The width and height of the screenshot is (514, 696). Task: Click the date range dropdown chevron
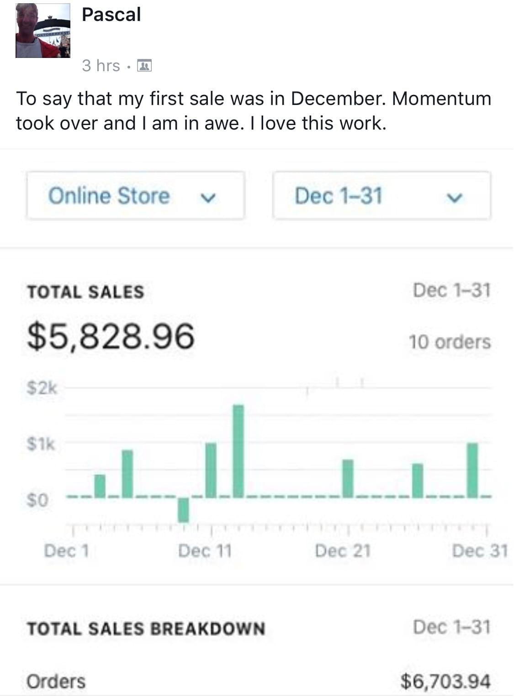point(454,197)
